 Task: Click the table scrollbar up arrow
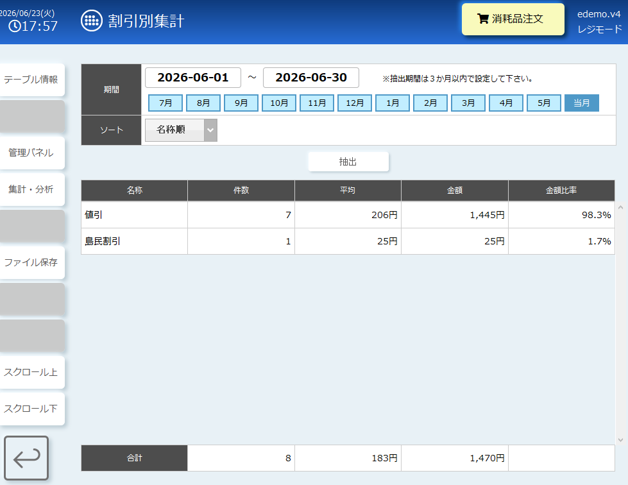click(620, 207)
